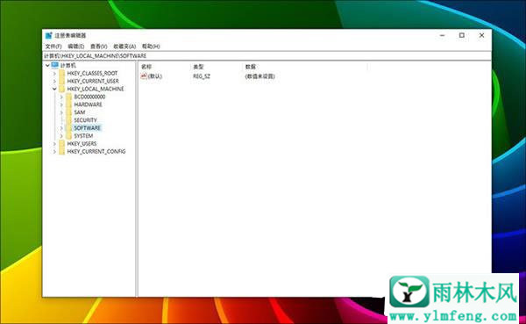Expand the HKEY_CURRENT_CONFIG node arrow
This screenshot has width=526, height=324.
[54, 152]
